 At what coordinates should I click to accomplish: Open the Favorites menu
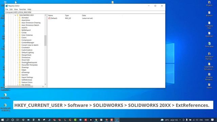[23, 9]
